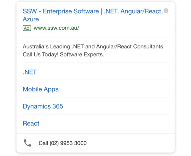The image size is (191, 156).
Task: Click the ad info icon
Action: coord(166,11)
